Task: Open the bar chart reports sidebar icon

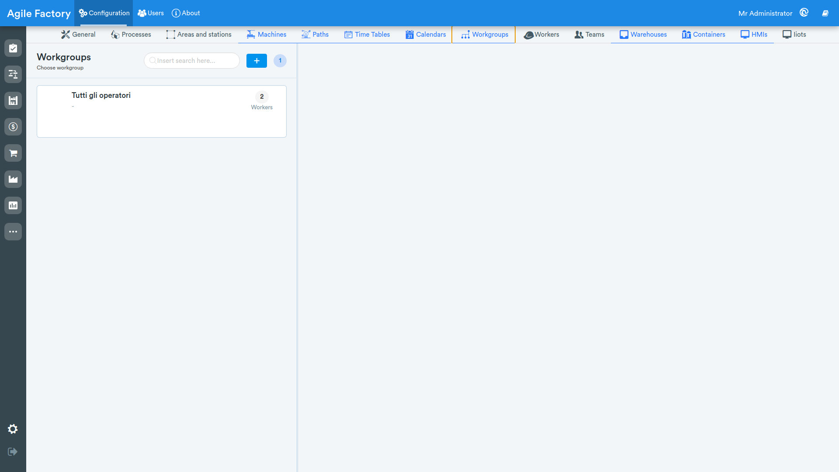Action: click(x=13, y=205)
